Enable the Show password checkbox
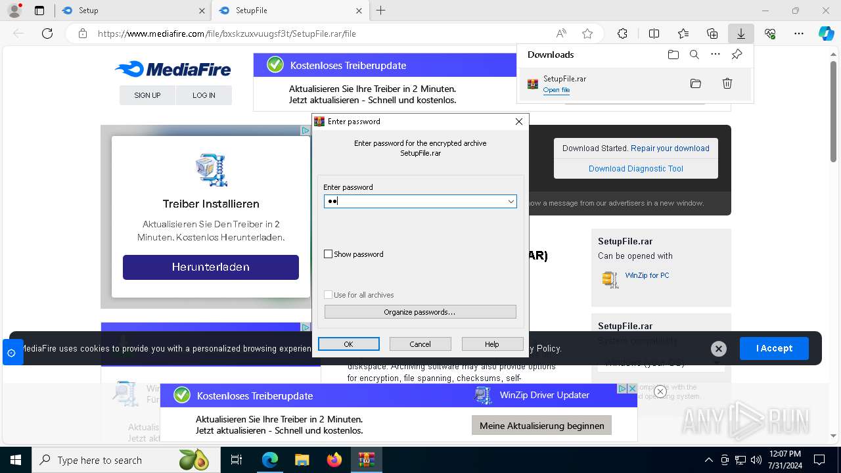 point(329,254)
